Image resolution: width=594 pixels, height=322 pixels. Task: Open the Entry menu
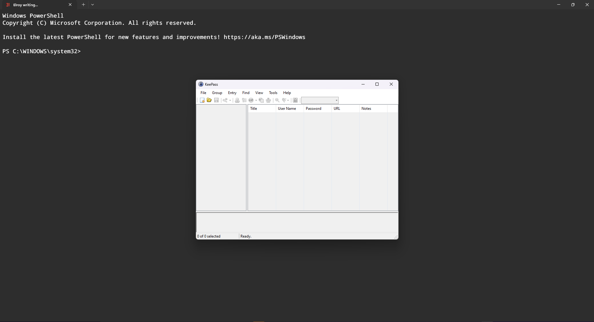tap(232, 93)
